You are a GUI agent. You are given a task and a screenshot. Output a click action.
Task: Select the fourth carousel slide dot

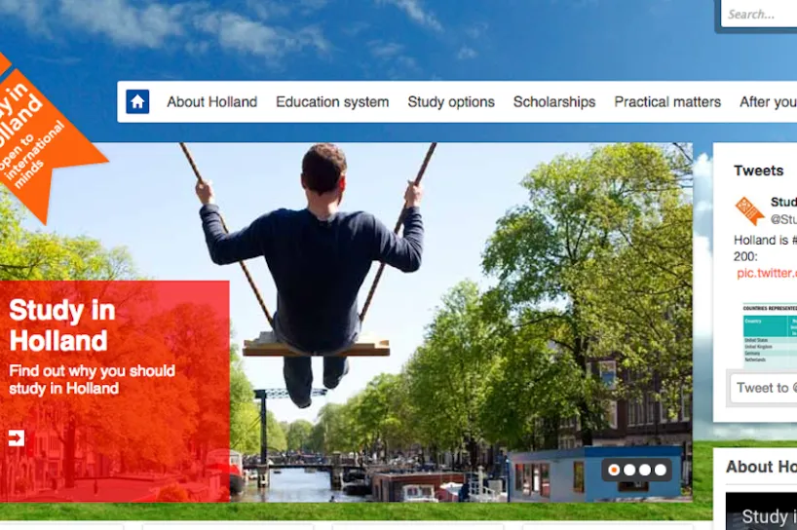tap(661, 470)
